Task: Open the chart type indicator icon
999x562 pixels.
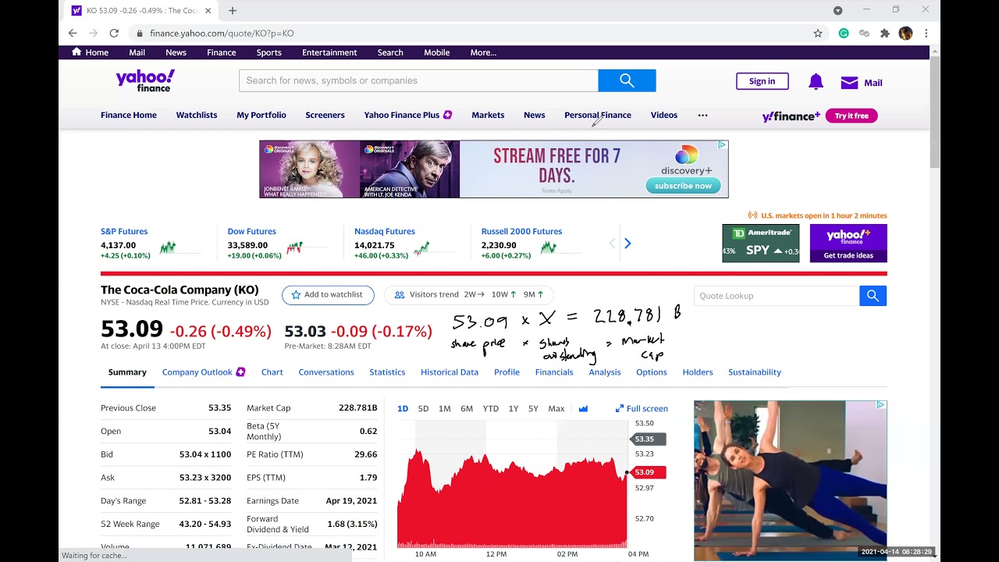Action: pyautogui.click(x=583, y=408)
